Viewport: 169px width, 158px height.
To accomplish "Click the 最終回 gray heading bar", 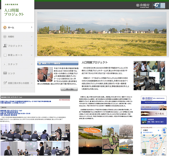I will (35, 107).
